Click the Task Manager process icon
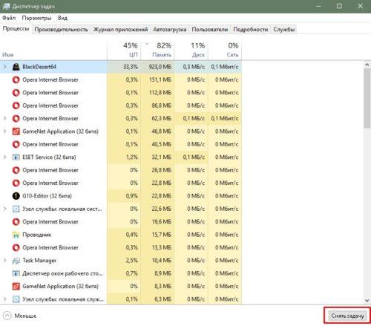Viewport: 371px width, 326px height. (x=16, y=261)
